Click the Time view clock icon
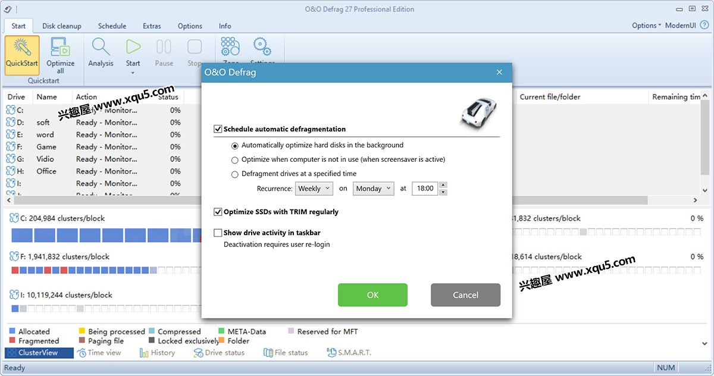 coord(82,353)
